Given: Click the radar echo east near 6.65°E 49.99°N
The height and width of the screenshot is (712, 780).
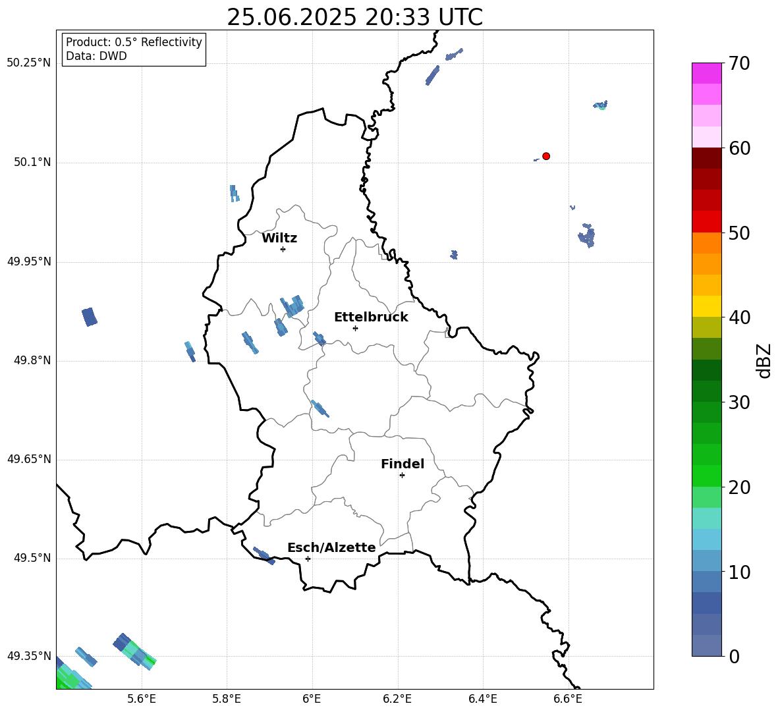Looking at the screenshot, I should pos(587,235).
